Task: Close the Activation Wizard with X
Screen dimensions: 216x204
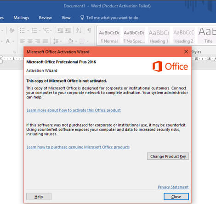Action: (x=186, y=52)
